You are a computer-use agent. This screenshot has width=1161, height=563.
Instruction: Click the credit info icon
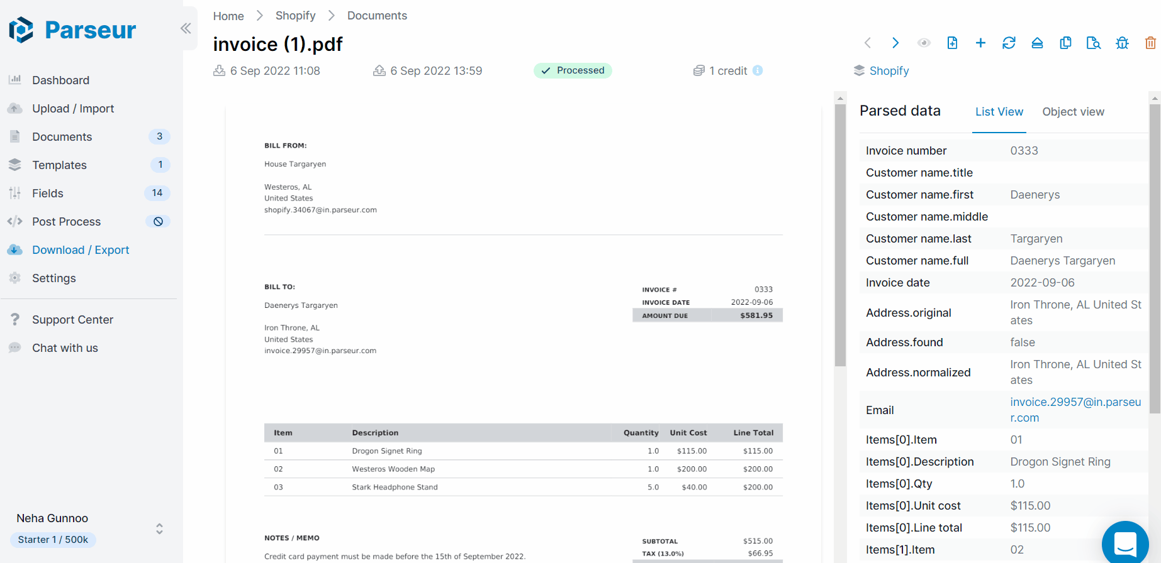point(758,70)
